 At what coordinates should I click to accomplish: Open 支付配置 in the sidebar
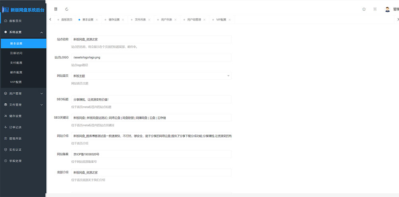16,63
